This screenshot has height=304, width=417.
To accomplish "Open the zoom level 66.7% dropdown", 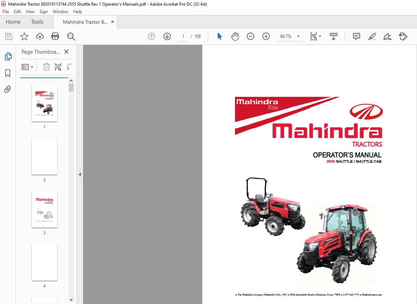I will (x=298, y=36).
